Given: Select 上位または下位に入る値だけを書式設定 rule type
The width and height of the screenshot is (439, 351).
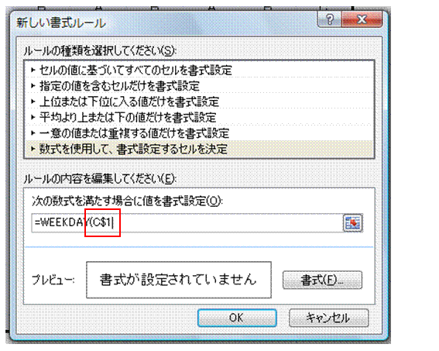Looking at the screenshot, I should (199, 102).
